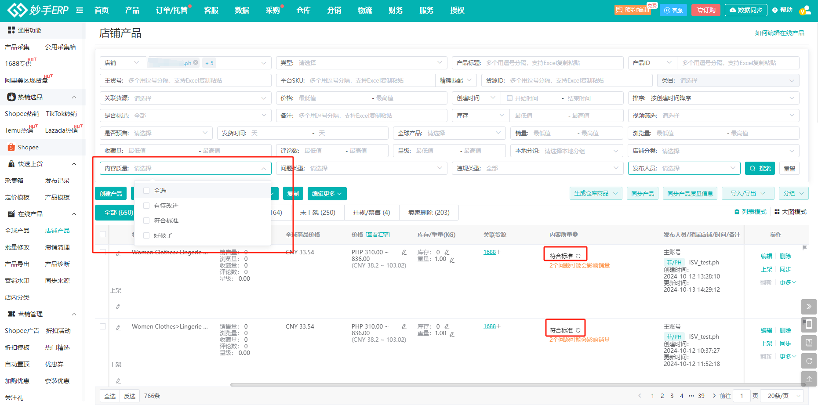Click the help question mark beside 内容质量 header
818x405 pixels.
pyautogui.click(x=575, y=235)
